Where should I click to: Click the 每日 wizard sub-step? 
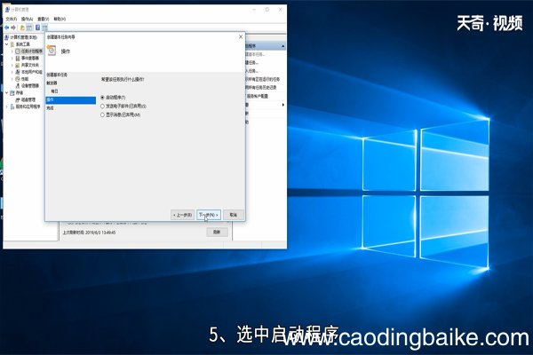tap(54, 91)
